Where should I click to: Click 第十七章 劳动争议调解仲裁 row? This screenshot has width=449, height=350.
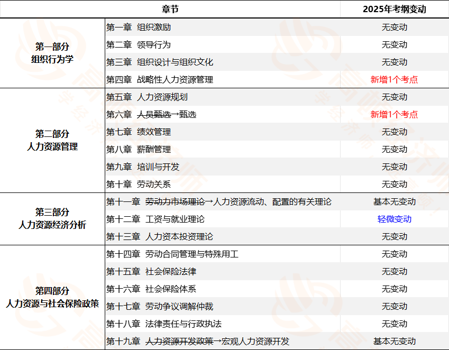pos(277,307)
